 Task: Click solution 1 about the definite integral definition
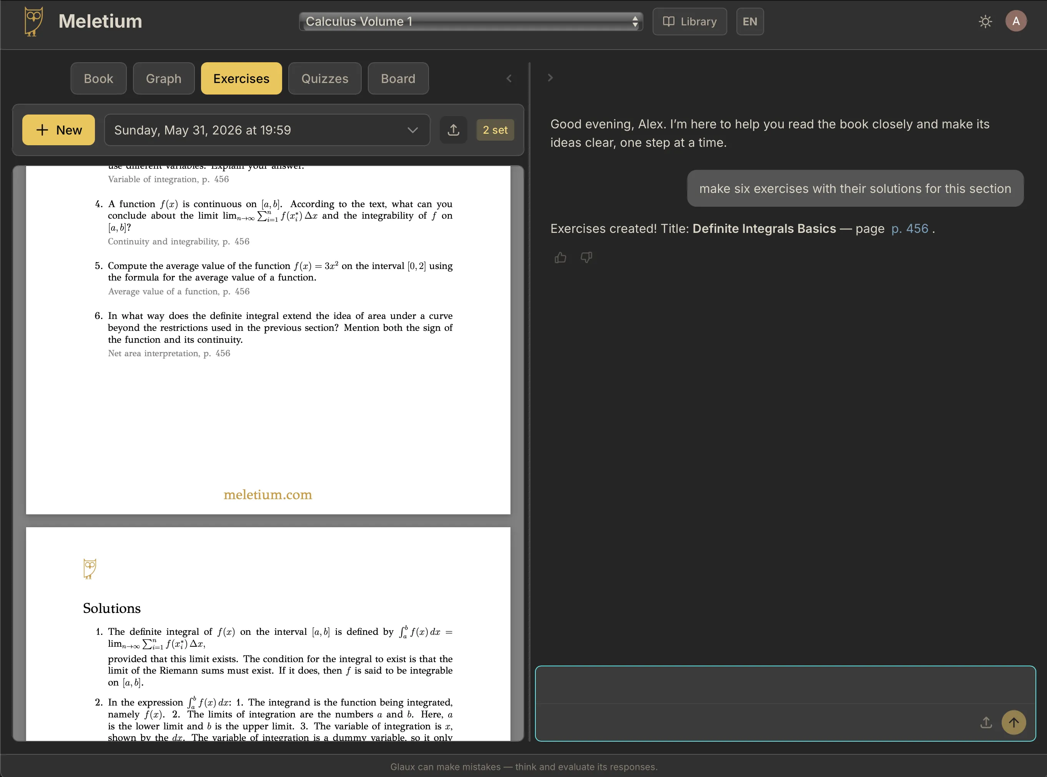coord(274,657)
